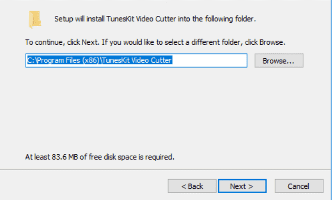Click the word 'Browse' in the instruction sentence

pos(271,42)
